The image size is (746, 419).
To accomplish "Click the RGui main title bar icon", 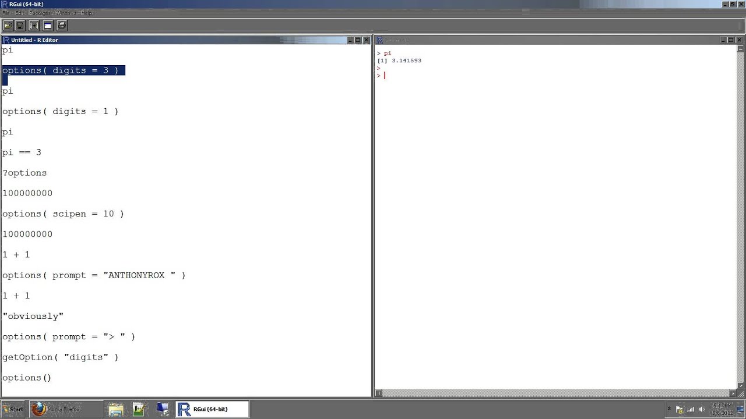I will click(5, 4).
